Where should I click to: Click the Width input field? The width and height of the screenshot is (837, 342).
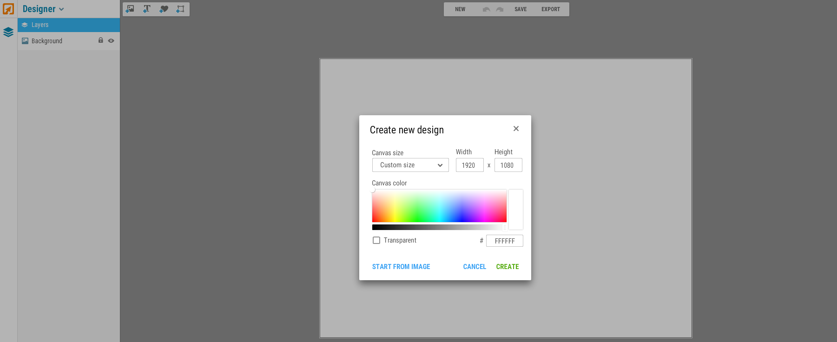469,165
